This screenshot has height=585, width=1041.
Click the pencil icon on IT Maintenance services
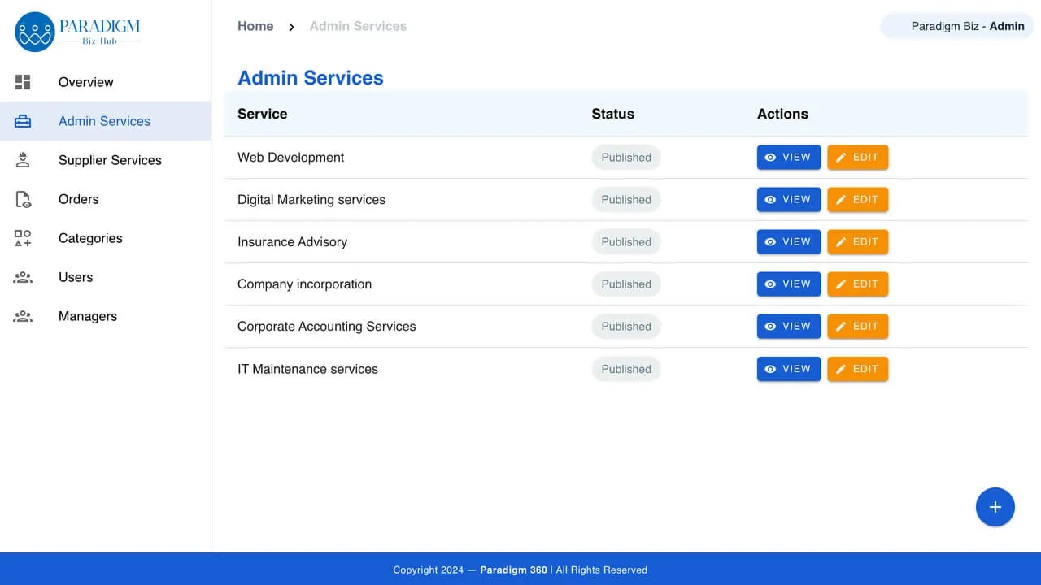point(841,369)
